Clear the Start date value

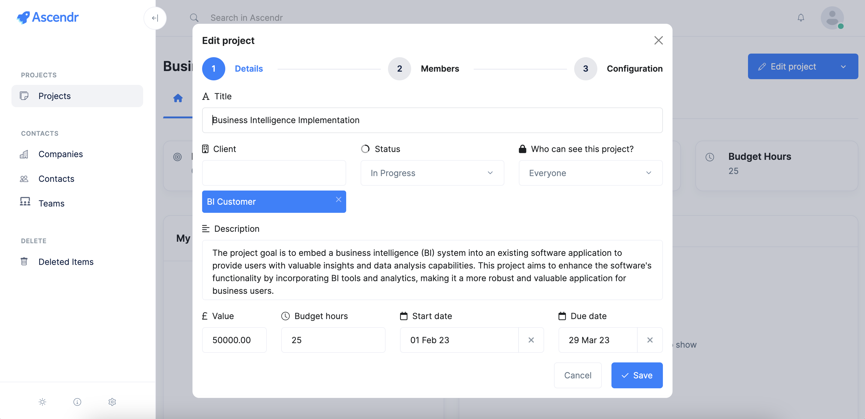[531, 340]
